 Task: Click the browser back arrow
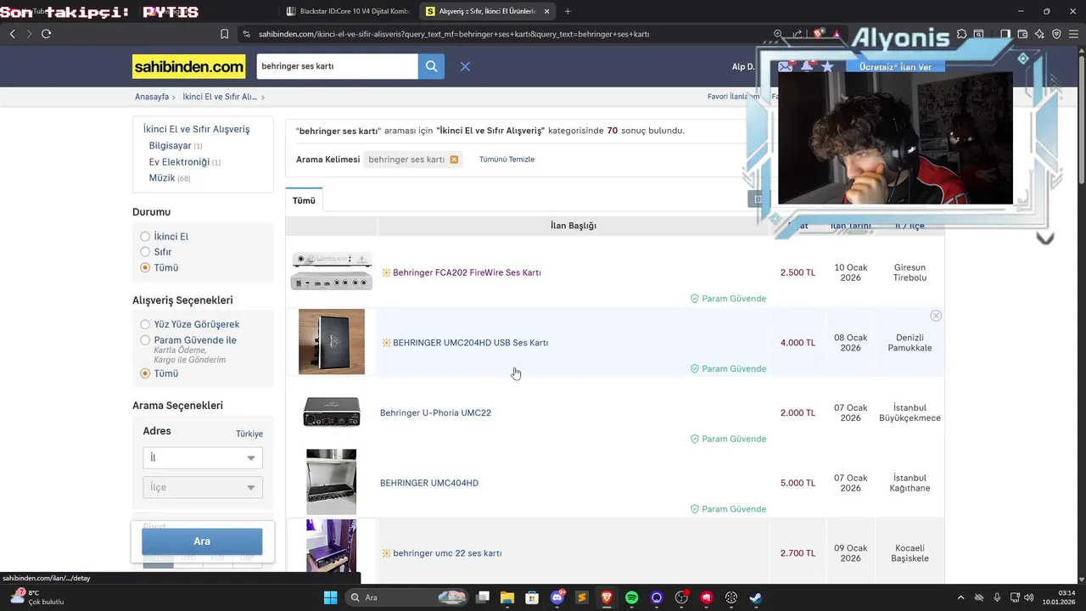point(12,34)
